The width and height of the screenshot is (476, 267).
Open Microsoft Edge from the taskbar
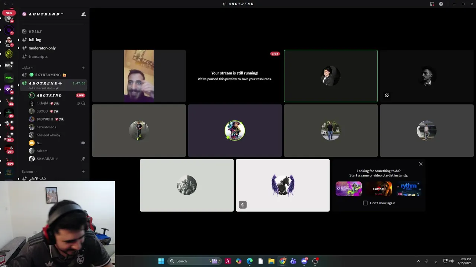[x=250, y=261]
